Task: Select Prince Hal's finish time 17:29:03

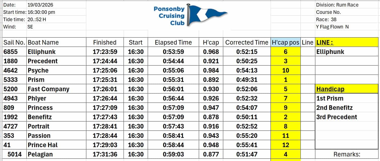Action: (x=105, y=145)
